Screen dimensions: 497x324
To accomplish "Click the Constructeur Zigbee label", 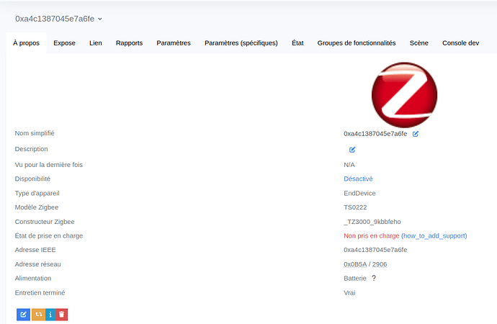I will point(45,222).
